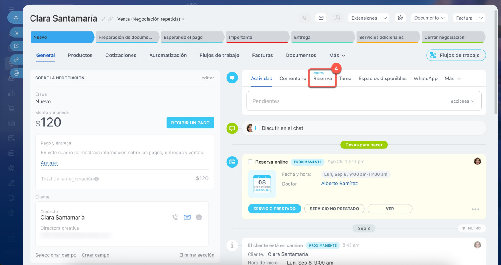Expand the Documento dropdown
501x265 pixels.
click(x=429, y=18)
